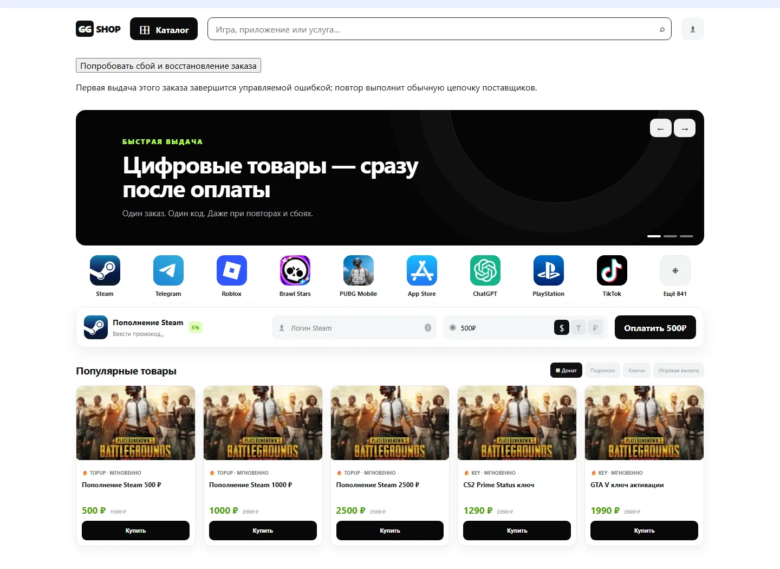Click the info icon in login field
Screen dimensions: 780x569
(428, 328)
